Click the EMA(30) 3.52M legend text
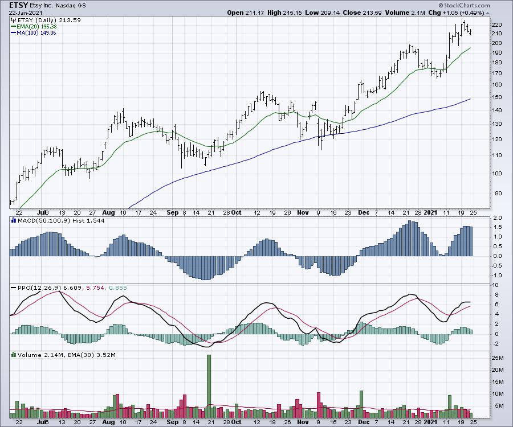The width and height of the screenshot is (513, 427). point(92,355)
